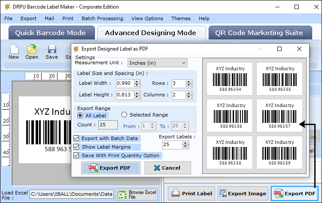This screenshot has height=203, width=322.
Task: Increase Label Height with up arrow
Action: click(137, 93)
